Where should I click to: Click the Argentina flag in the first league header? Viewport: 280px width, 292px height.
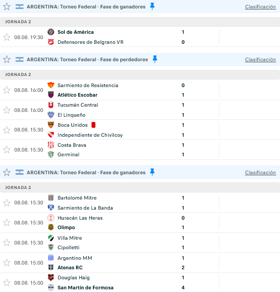click(20, 7)
